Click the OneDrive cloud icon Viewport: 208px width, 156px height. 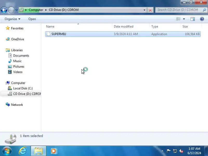8,39
